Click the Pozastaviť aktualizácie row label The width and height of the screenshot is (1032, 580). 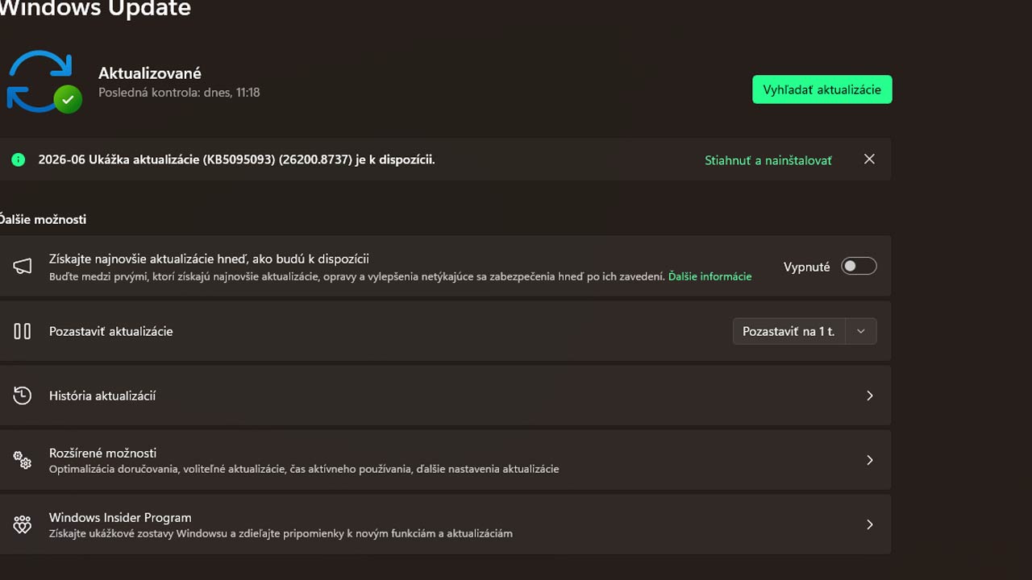pos(111,331)
